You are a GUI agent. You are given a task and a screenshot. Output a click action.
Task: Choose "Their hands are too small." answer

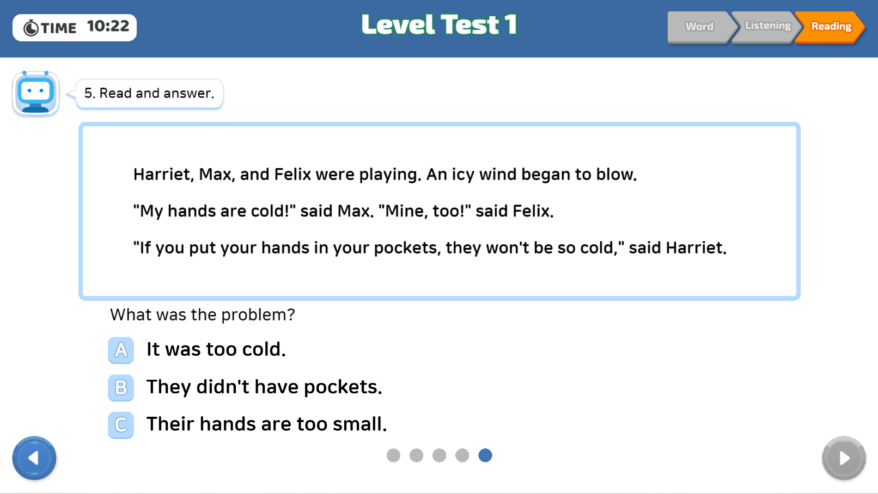coord(267,424)
